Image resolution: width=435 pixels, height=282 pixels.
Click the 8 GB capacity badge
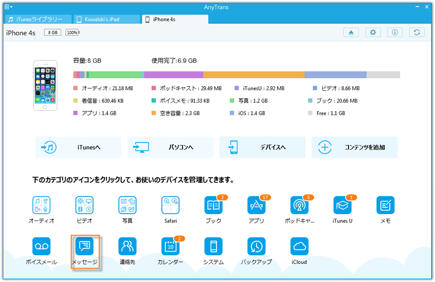pos(53,33)
